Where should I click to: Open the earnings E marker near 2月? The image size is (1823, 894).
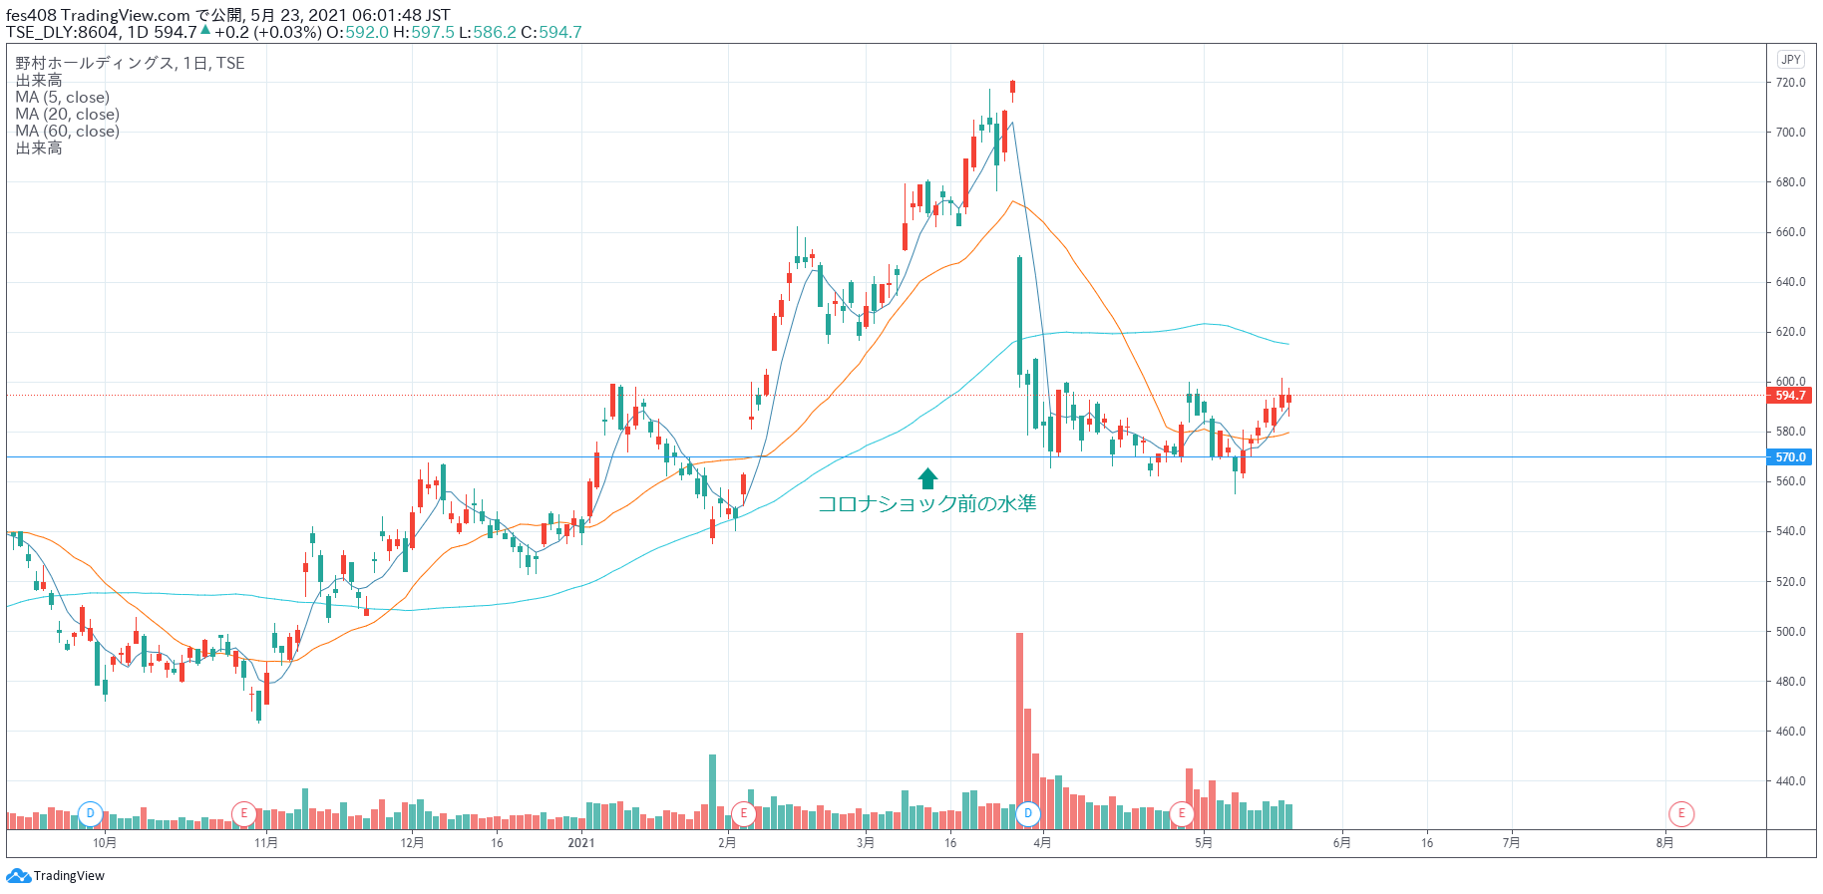[743, 813]
